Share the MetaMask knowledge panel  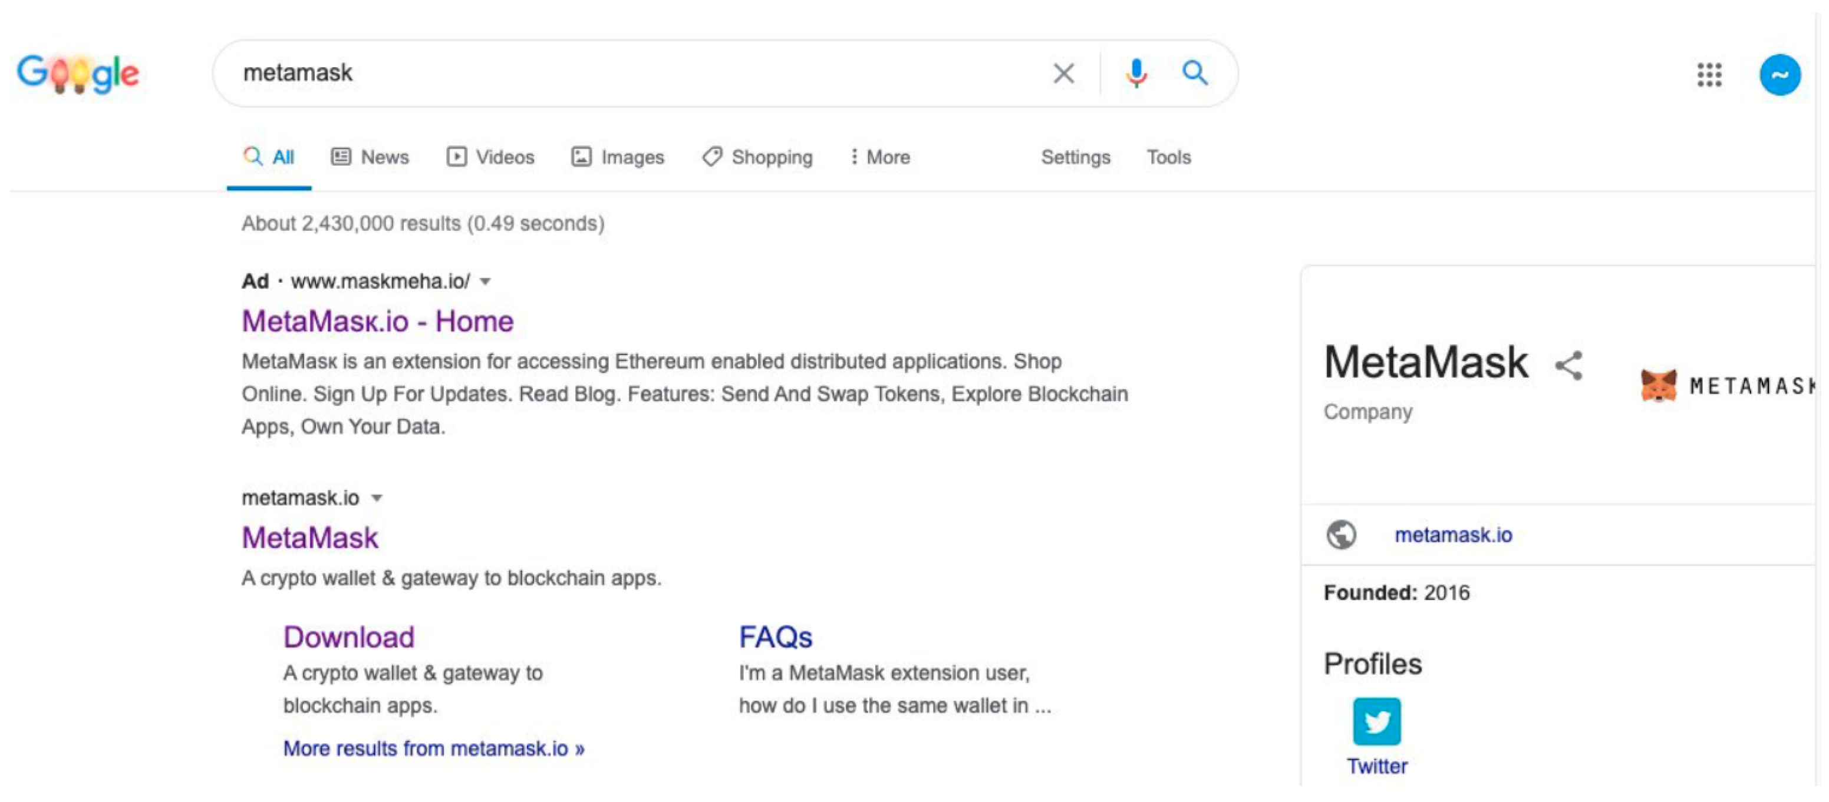pyautogui.click(x=1568, y=366)
